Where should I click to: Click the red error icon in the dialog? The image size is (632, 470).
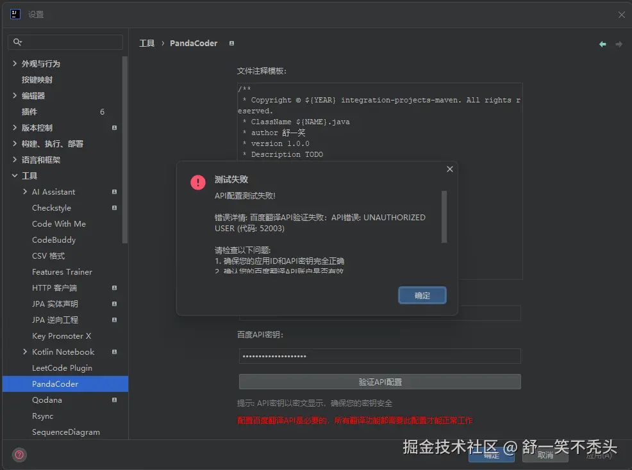click(198, 182)
